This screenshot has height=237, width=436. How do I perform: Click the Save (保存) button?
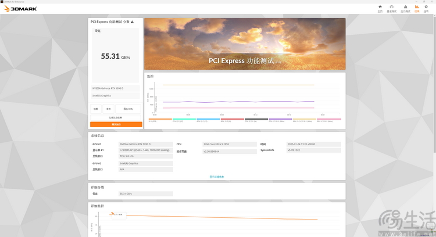pyautogui.click(x=109, y=109)
